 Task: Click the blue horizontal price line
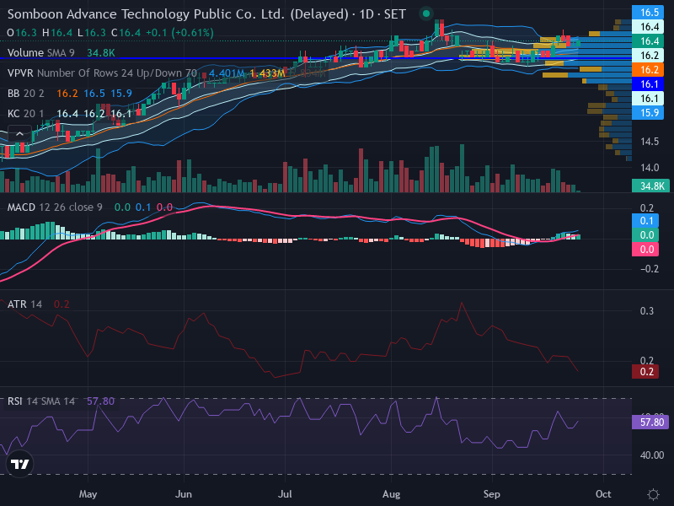click(316, 57)
